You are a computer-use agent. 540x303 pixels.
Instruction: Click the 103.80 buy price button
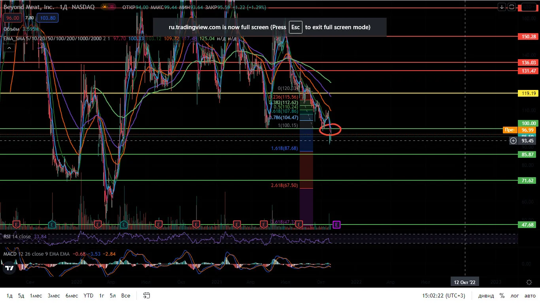[47, 18]
